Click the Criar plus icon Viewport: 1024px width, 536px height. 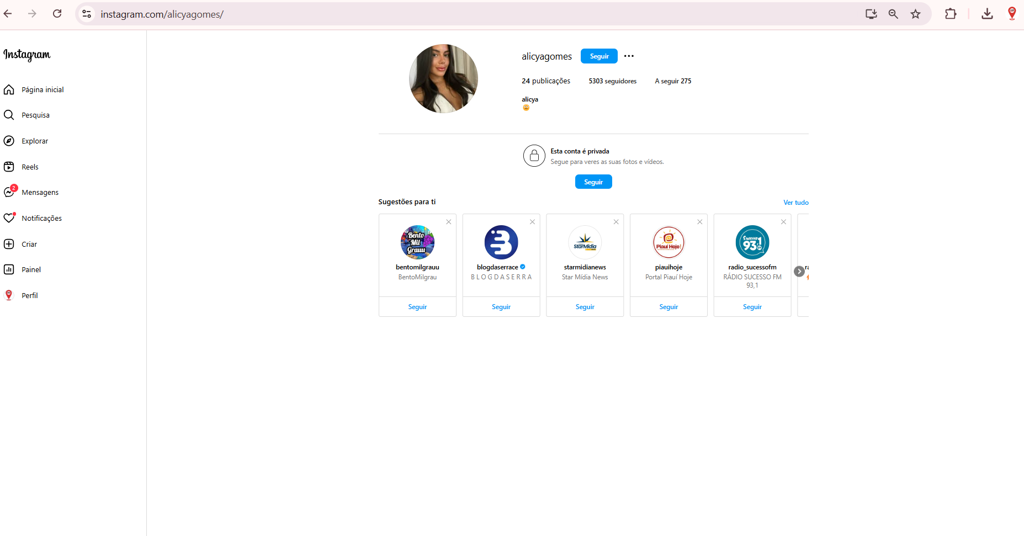[9, 244]
